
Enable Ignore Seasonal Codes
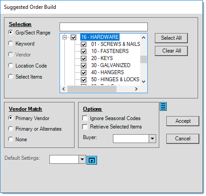[85, 118]
